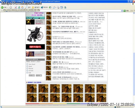Select the bad poll radio button
The width and height of the screenshot is (135, 108).
[27, 73]
